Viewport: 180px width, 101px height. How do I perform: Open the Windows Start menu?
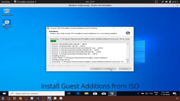pyautogui.click(x=4, y=93)
